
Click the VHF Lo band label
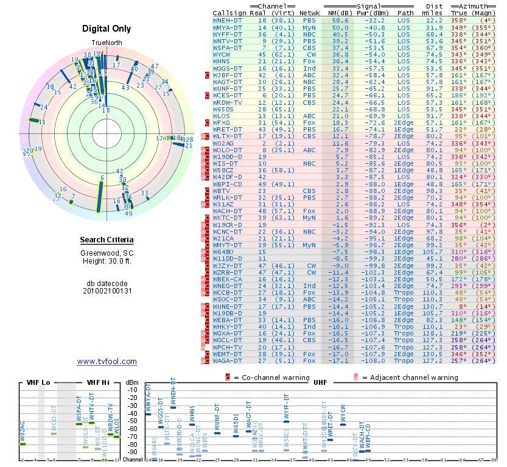click(38, 382)
